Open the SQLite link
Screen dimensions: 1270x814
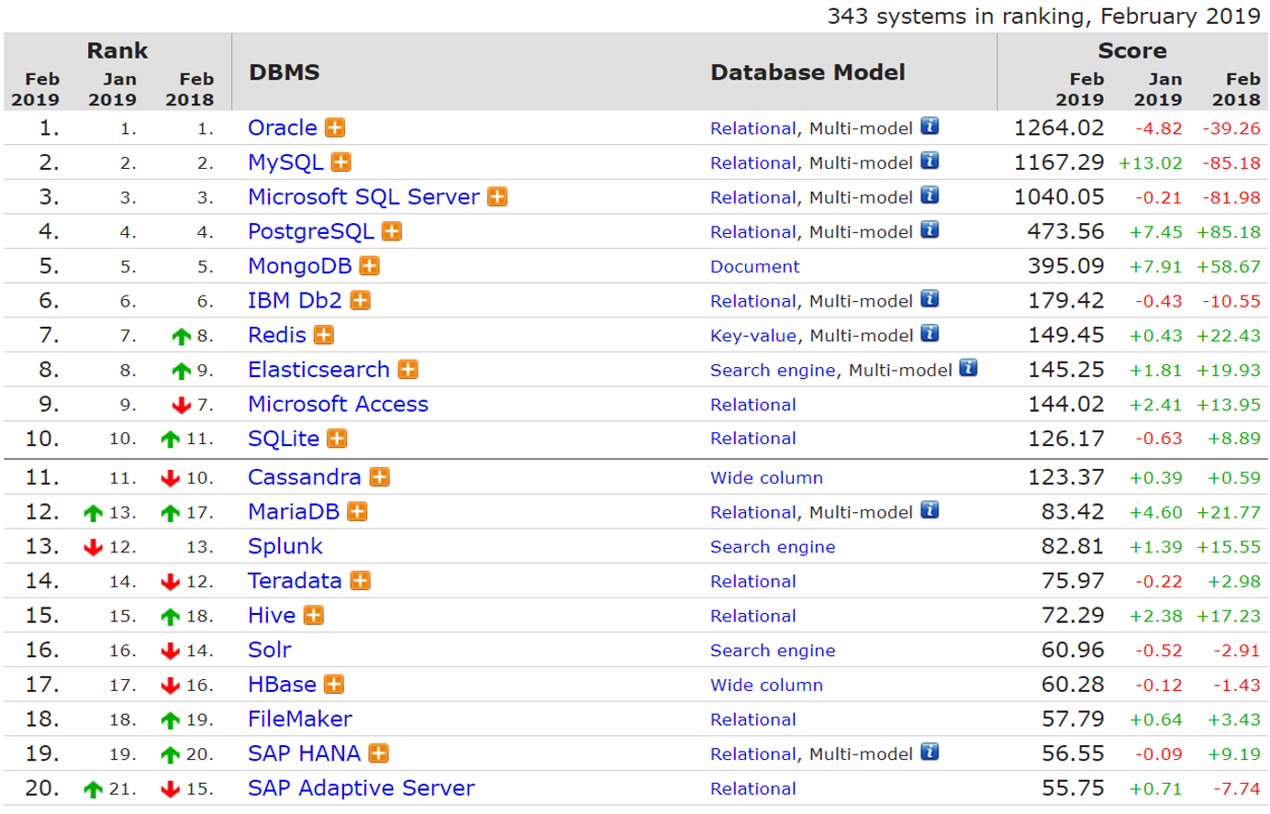tap(284, 439)
